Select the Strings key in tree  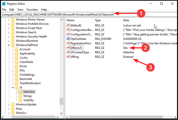pos(28,96)
